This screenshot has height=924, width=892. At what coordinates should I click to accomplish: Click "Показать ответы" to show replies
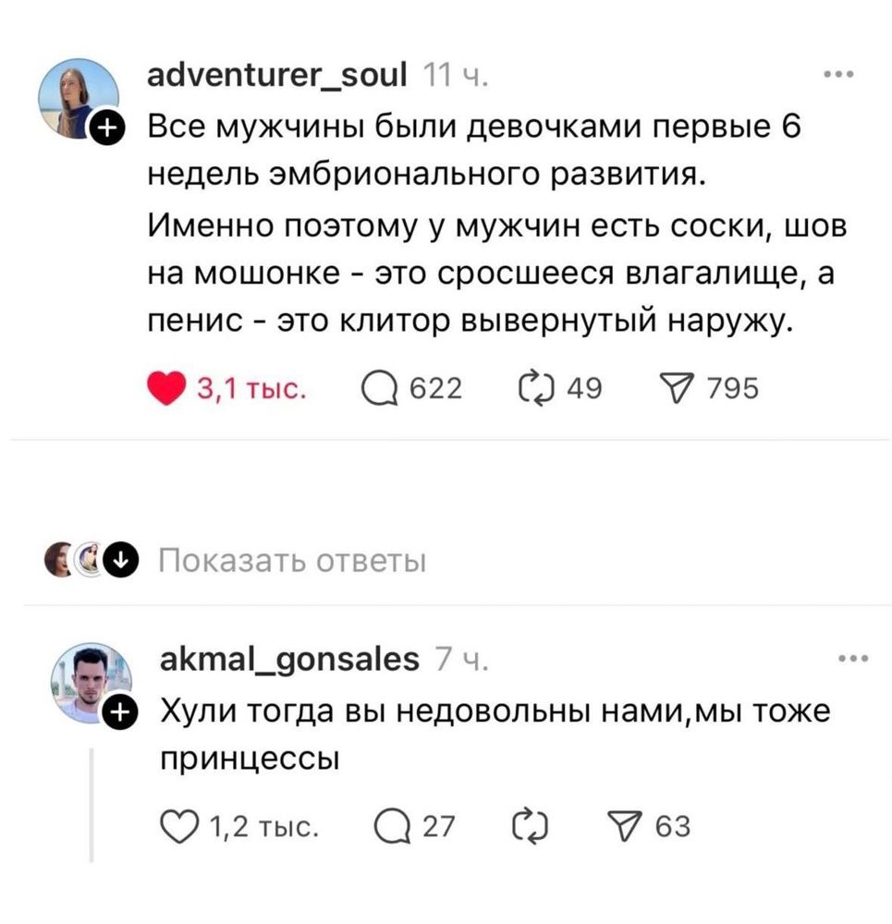292,561
